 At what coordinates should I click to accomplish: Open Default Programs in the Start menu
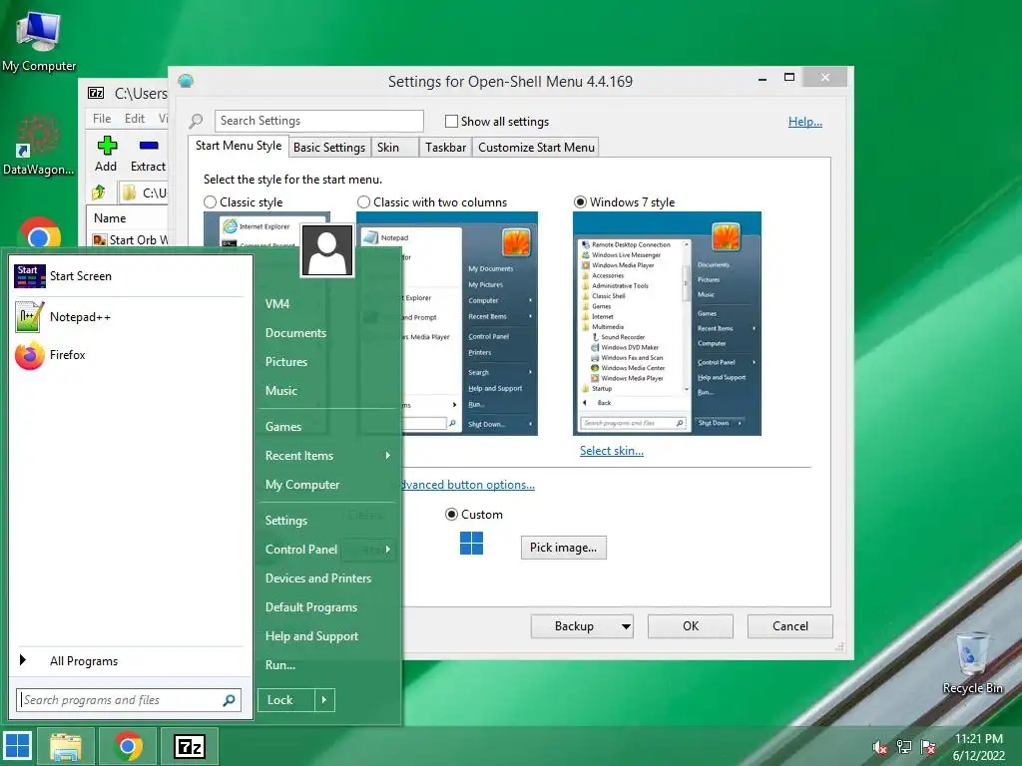327,607
